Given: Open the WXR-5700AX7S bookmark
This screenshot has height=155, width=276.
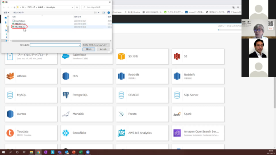Looking at the screenshot, I should tap(152, 12).
